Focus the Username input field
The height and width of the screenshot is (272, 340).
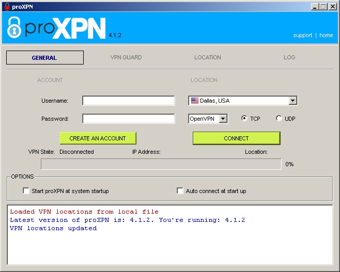128,101
